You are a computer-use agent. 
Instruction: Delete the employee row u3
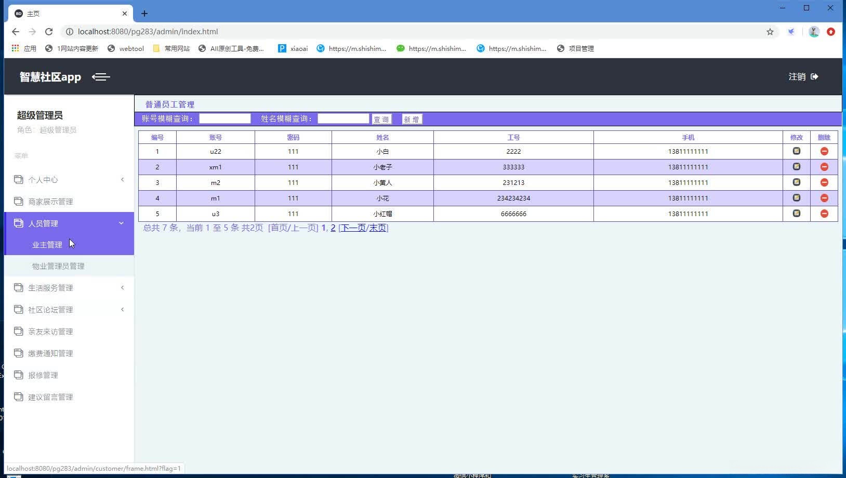point(824,214)
